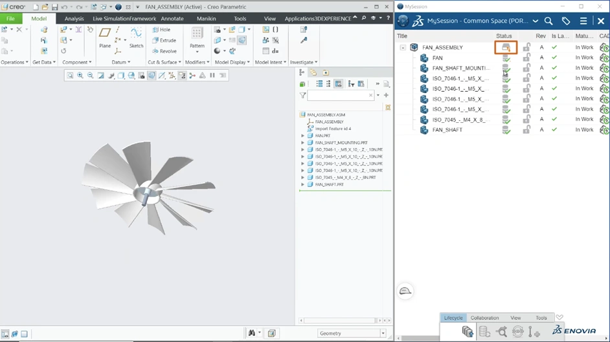
Task: Open the Geometry selection filter dropdown
Action: tap(383, 333)
